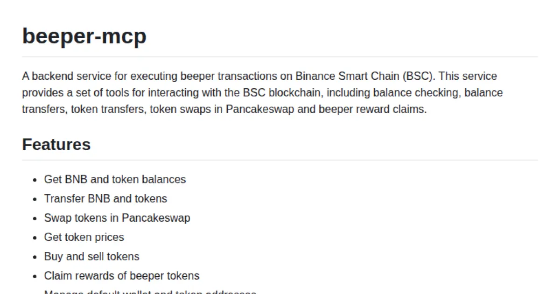This screenshot has width=560, height=294.
Task: Click "Claim rewards of beeper tokens" list item
Action: pyautogui.click(x=122, y=276)
